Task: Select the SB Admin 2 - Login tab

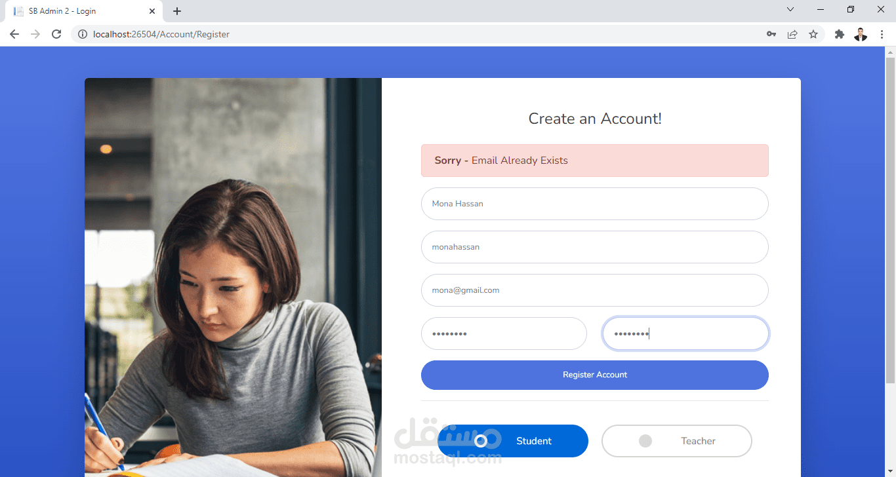Action: 84,11
